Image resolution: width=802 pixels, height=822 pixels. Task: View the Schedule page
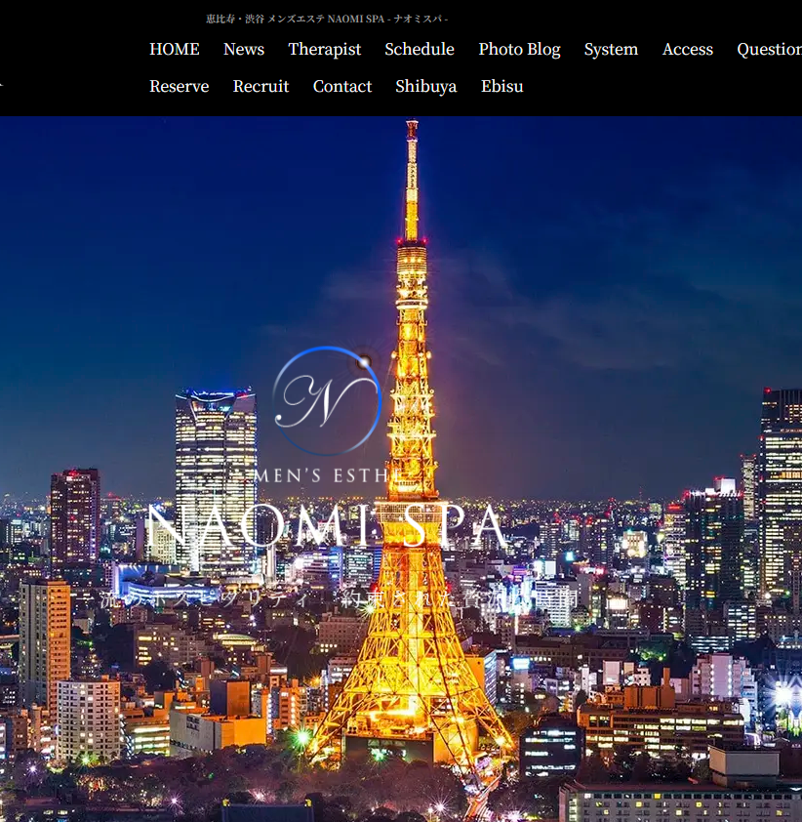tap(420, 49)
